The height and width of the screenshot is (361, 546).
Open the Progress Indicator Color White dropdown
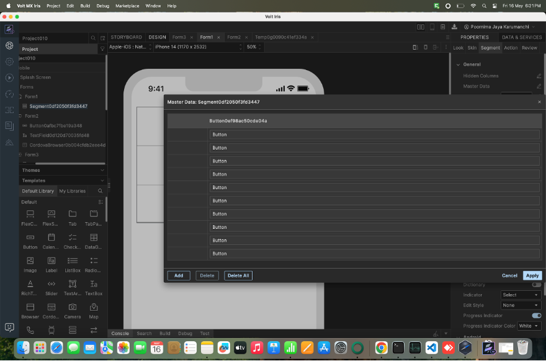pos(529,326)
